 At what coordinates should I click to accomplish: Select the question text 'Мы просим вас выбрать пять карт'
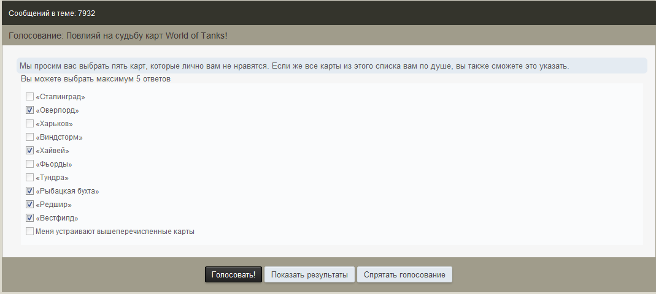point(83,66)
